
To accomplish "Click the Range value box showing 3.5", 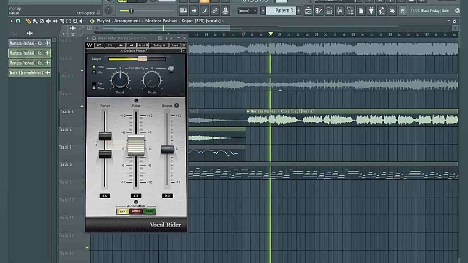I will (x=105, y=196).
